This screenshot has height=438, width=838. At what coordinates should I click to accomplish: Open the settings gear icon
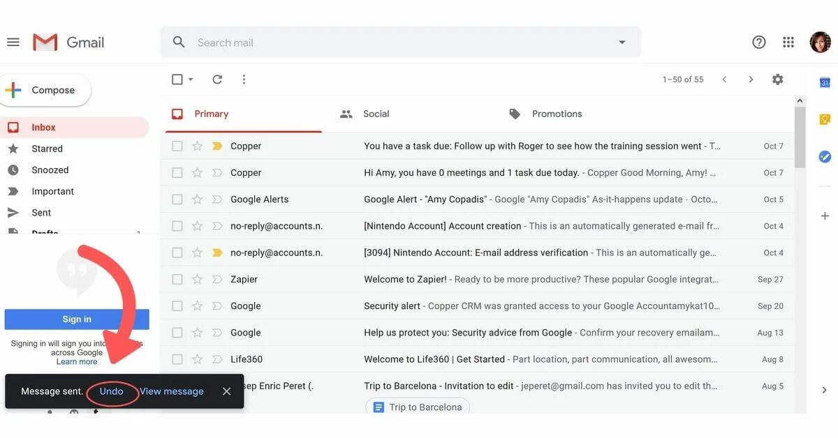point(777,80)
